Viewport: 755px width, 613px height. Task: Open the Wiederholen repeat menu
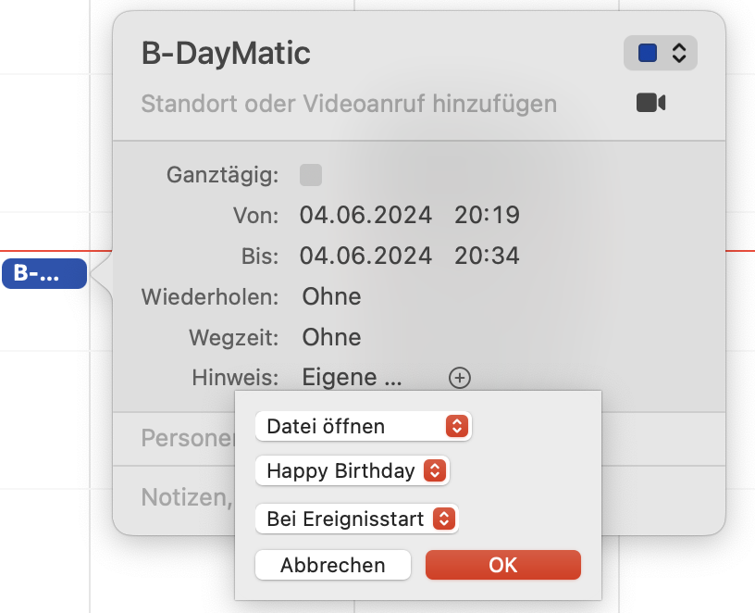[x=331, y=297]
